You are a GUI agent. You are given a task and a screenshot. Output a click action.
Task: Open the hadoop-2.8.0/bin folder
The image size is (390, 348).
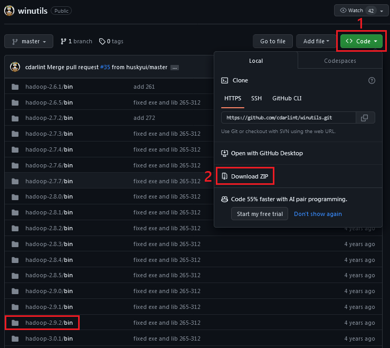pyautogui.click(x=49, y=196)
